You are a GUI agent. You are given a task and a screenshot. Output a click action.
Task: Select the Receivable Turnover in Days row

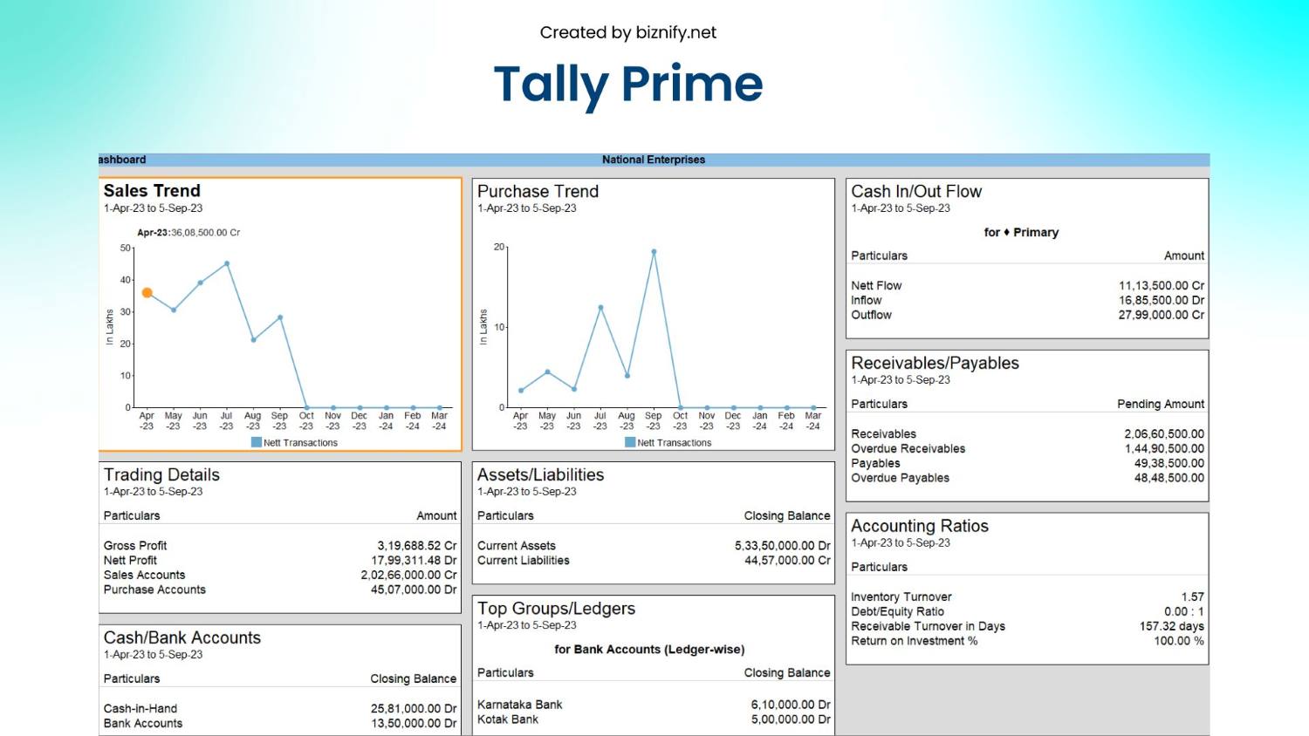pos(1027,627)
